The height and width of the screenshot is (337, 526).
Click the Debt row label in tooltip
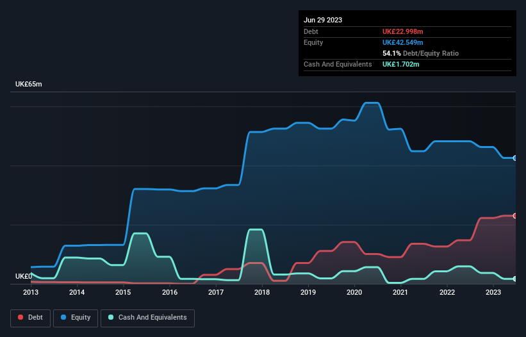point(311,31)
